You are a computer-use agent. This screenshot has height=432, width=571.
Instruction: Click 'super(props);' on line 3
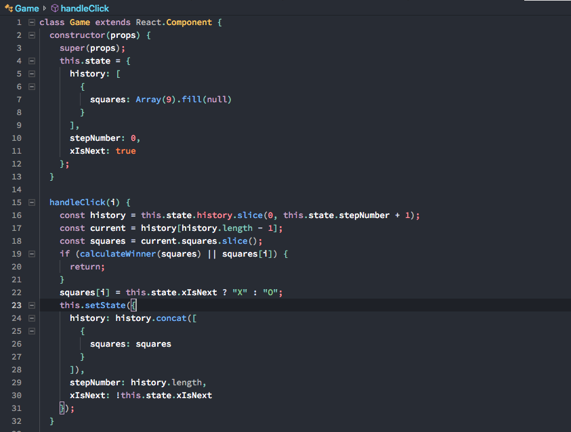click(x=93, y=48)
